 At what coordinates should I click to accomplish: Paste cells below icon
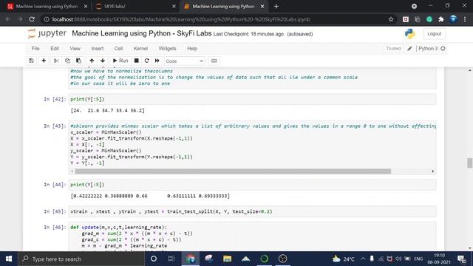coord(78,61)
